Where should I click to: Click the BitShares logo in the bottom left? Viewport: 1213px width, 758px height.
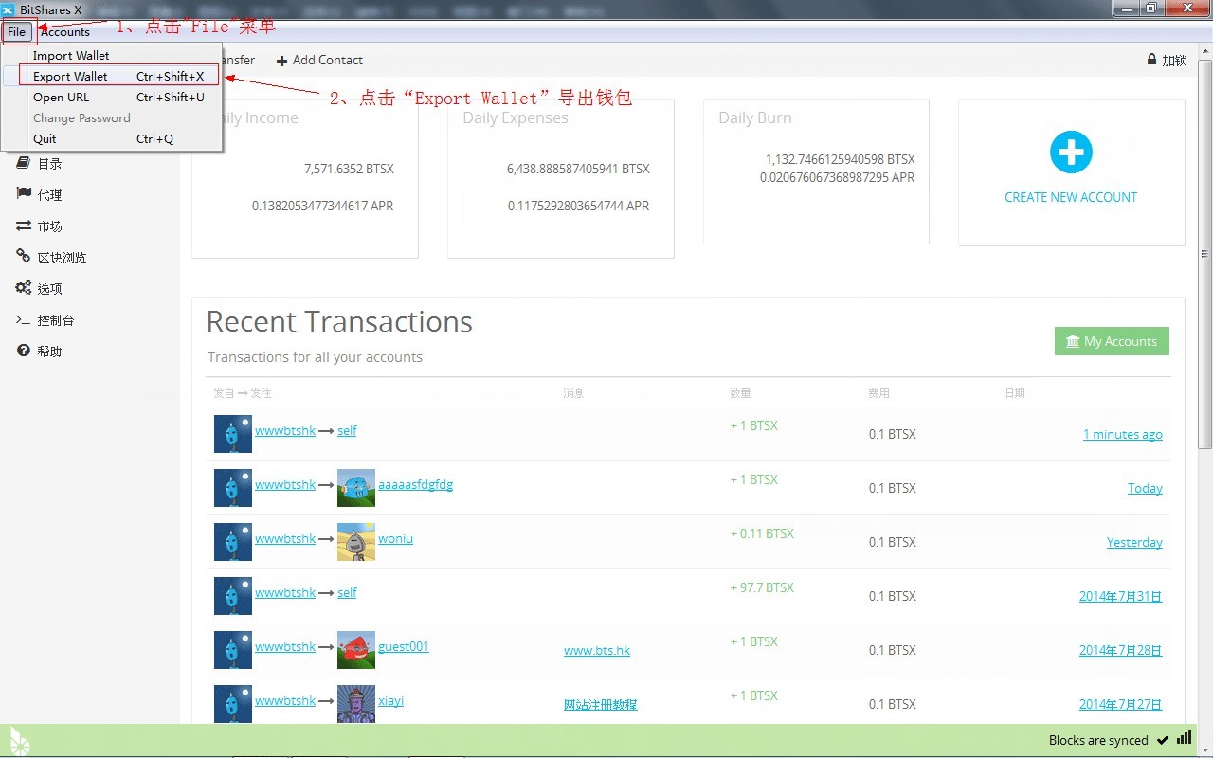pos(19,741)
